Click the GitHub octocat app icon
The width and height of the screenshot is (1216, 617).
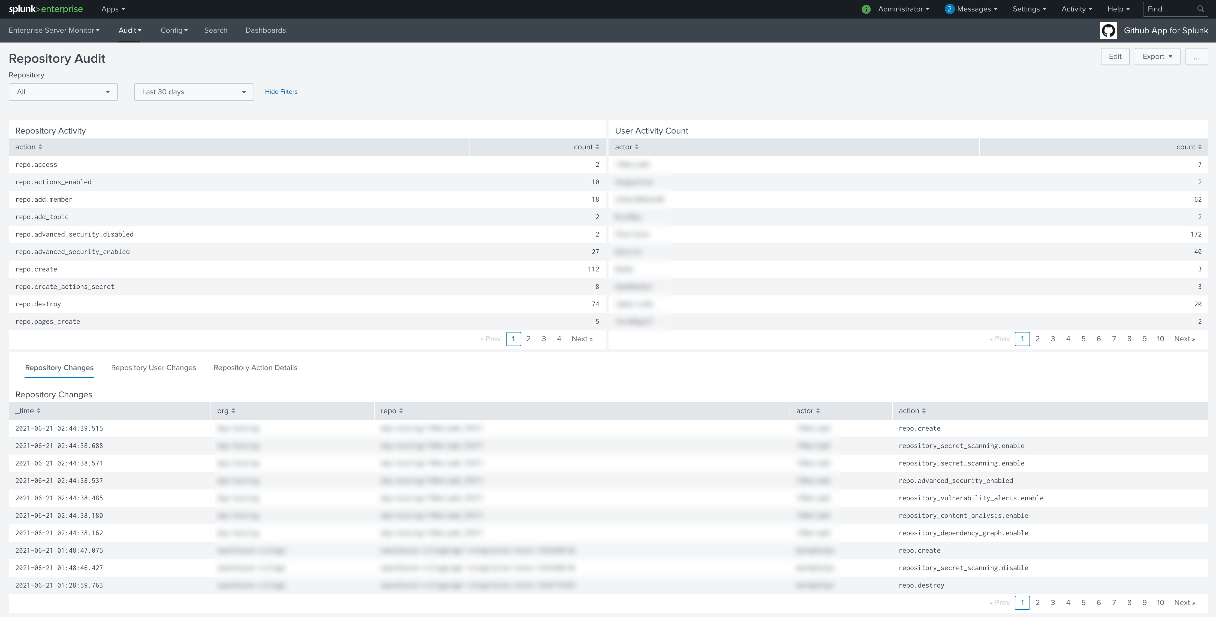coord(1108,31)
